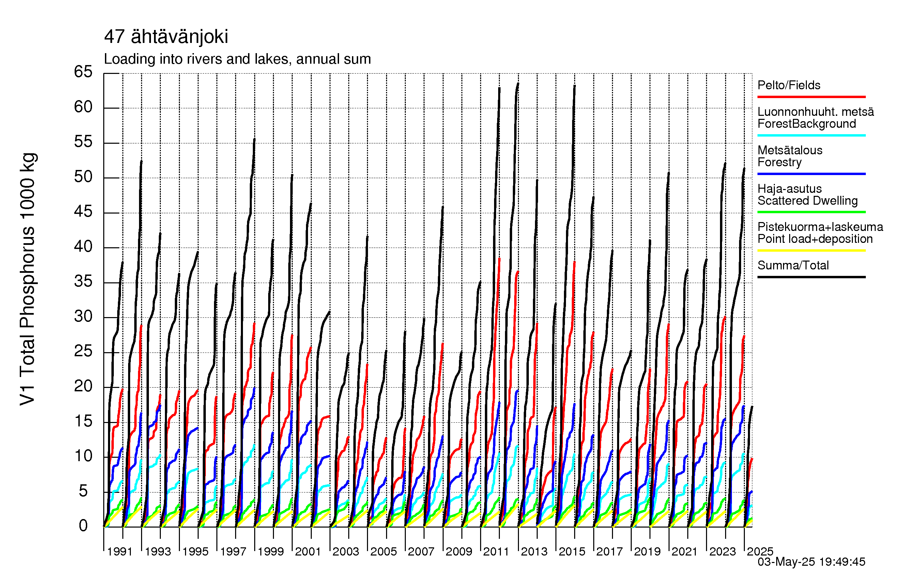
Task: Click the y-axis value 50
Action: tap(83, 177)
